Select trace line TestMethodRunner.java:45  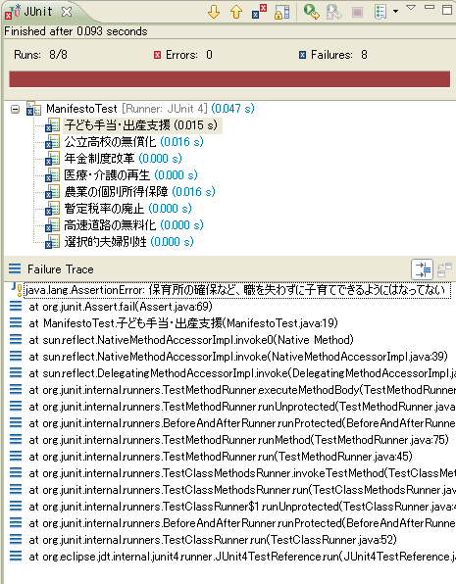[x=221, y=457]
